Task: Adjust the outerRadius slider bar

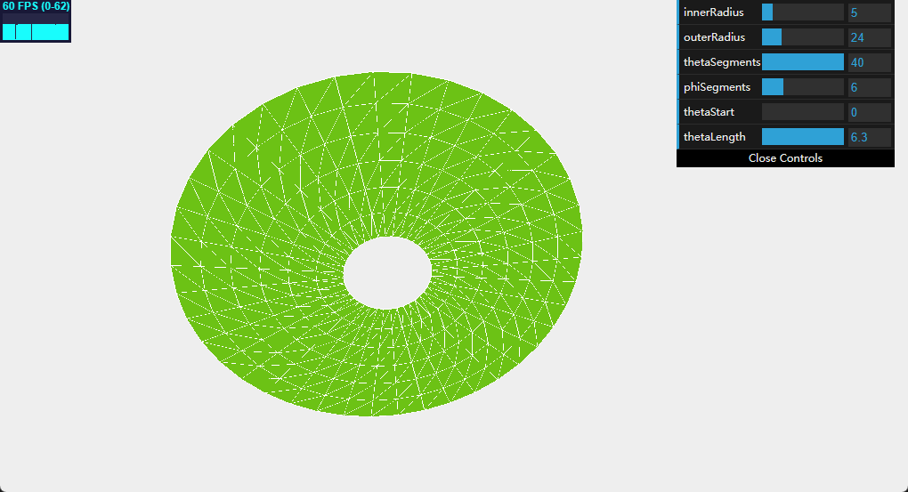Action: pyautogui.click(x=802, y=37)
